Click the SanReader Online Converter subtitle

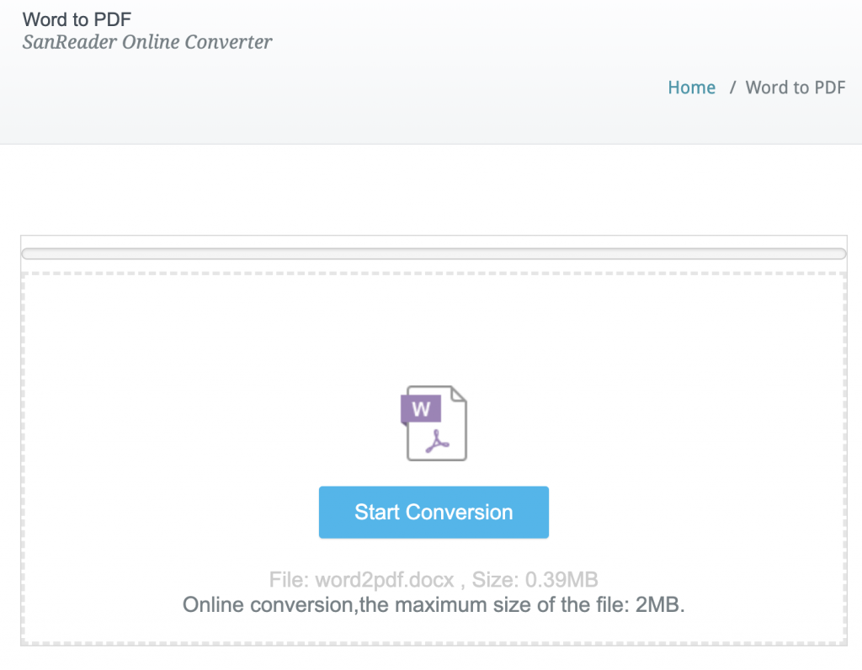[x=147, y=42]
